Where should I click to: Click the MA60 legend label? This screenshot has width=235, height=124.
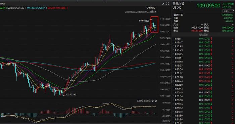[16, 8]
